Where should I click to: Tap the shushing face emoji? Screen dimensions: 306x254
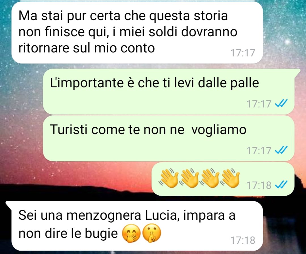pyautogui.click(x=152, y=233)
